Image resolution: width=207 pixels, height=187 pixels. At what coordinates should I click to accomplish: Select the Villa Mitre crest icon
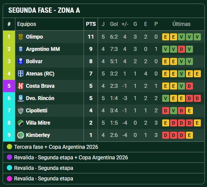pyautogui.click(x=21, y=123)
